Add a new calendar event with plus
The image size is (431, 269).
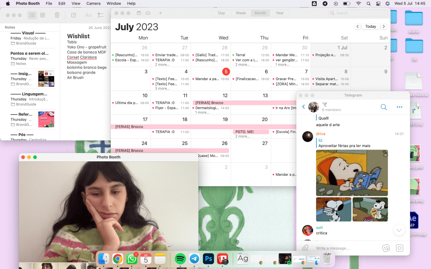tap(160, 13)
